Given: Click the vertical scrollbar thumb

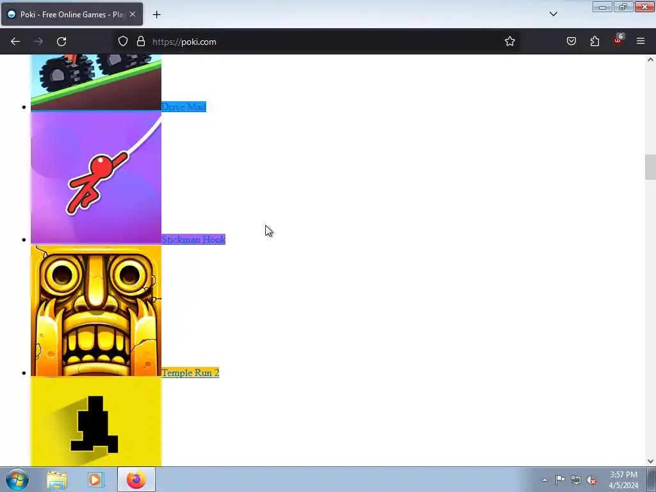Looking at the screenshot, I should pos(650,167).
